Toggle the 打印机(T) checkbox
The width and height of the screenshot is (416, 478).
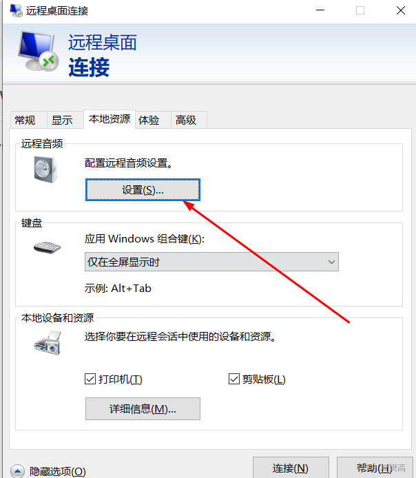pos(90,380)
